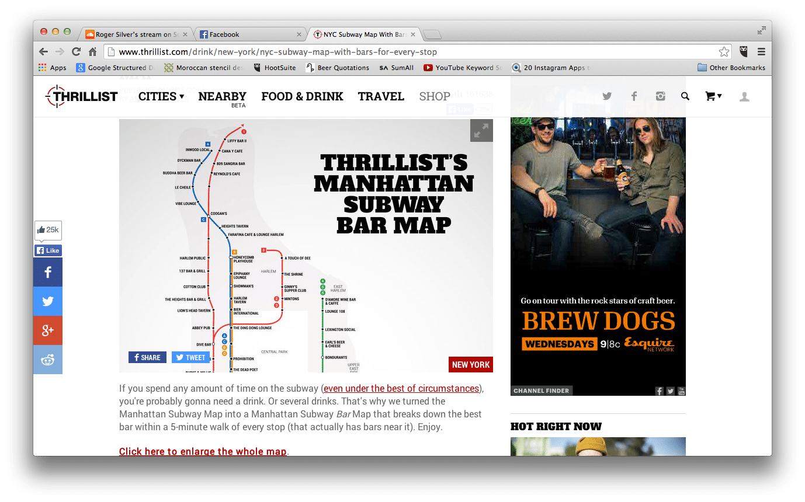Toggle browser fullscreen with corner arrows
The image size is (805, 502).
[x=761, y=30]
